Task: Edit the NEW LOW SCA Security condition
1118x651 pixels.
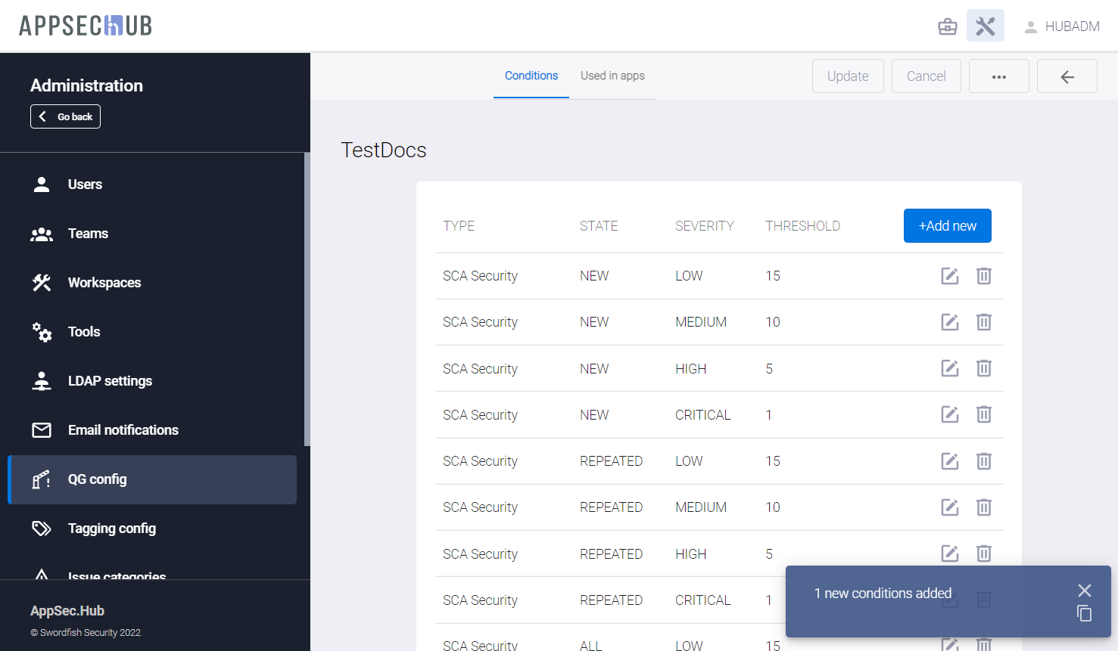Action: pos(949,276)
